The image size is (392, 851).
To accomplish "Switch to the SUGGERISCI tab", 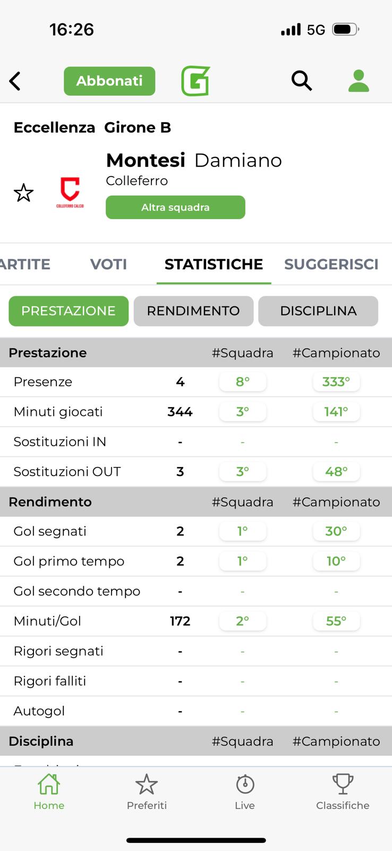I will pyautogui.click(x=331, y=264).
